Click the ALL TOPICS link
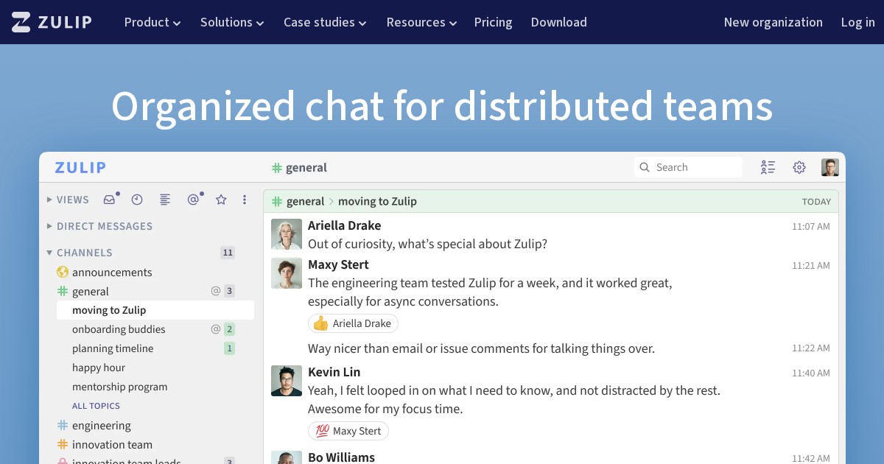This screenshot has width=884, height=464. click(x=96, y=406)
